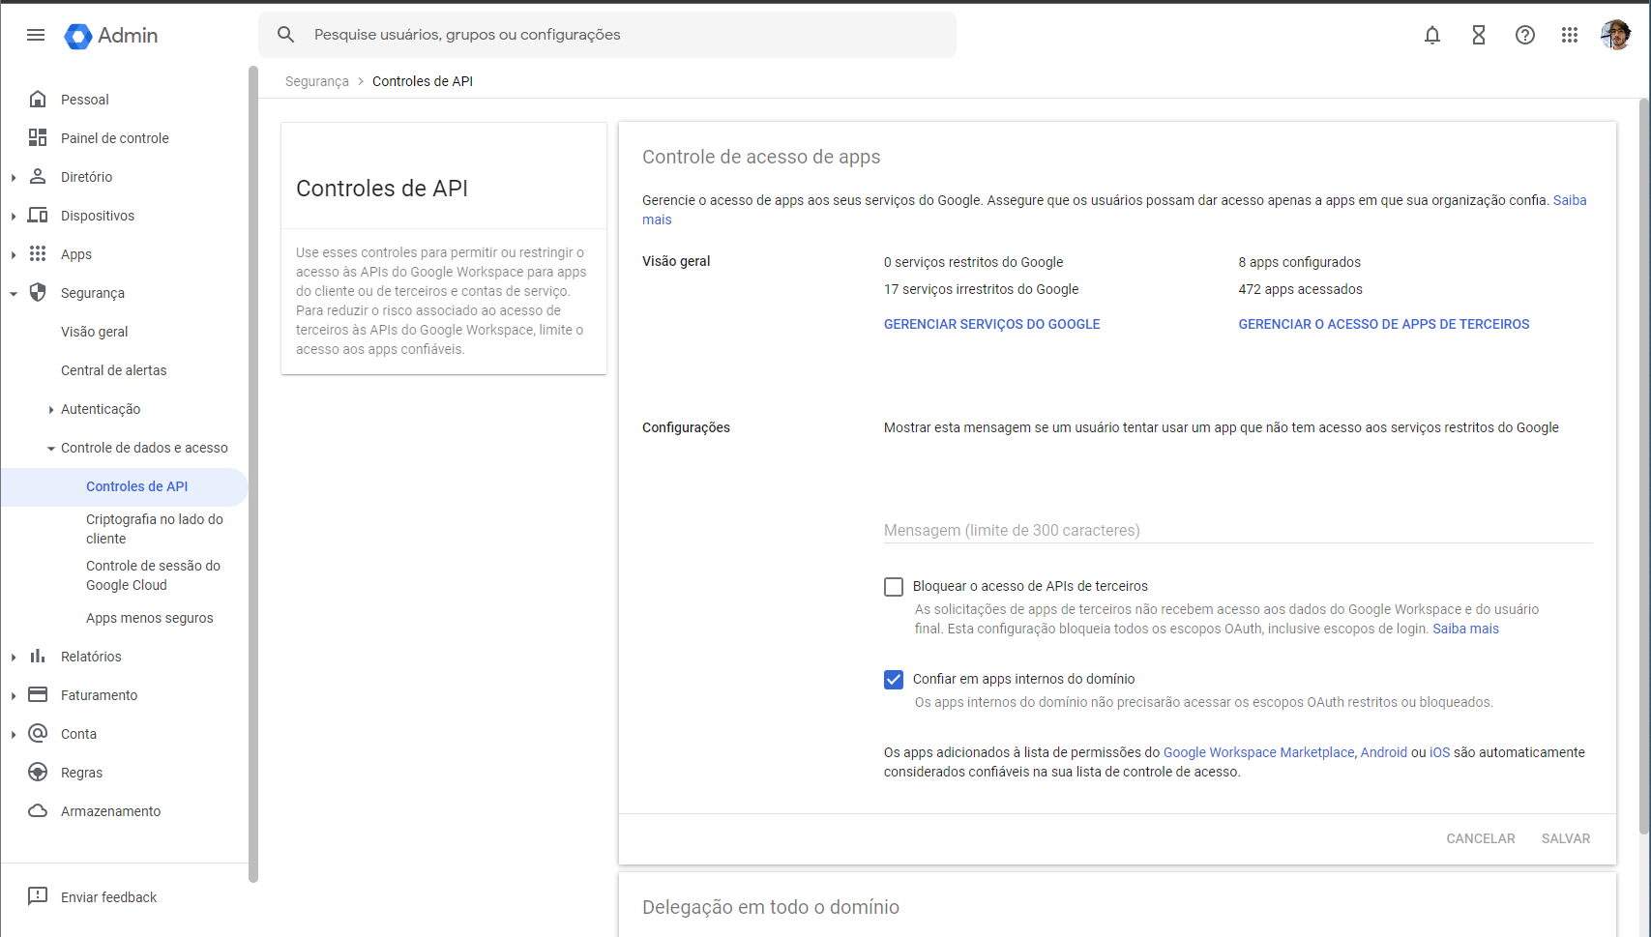
Task: Check Bloquear o acesso de APIs de terceiros
Action: (894, 587)
